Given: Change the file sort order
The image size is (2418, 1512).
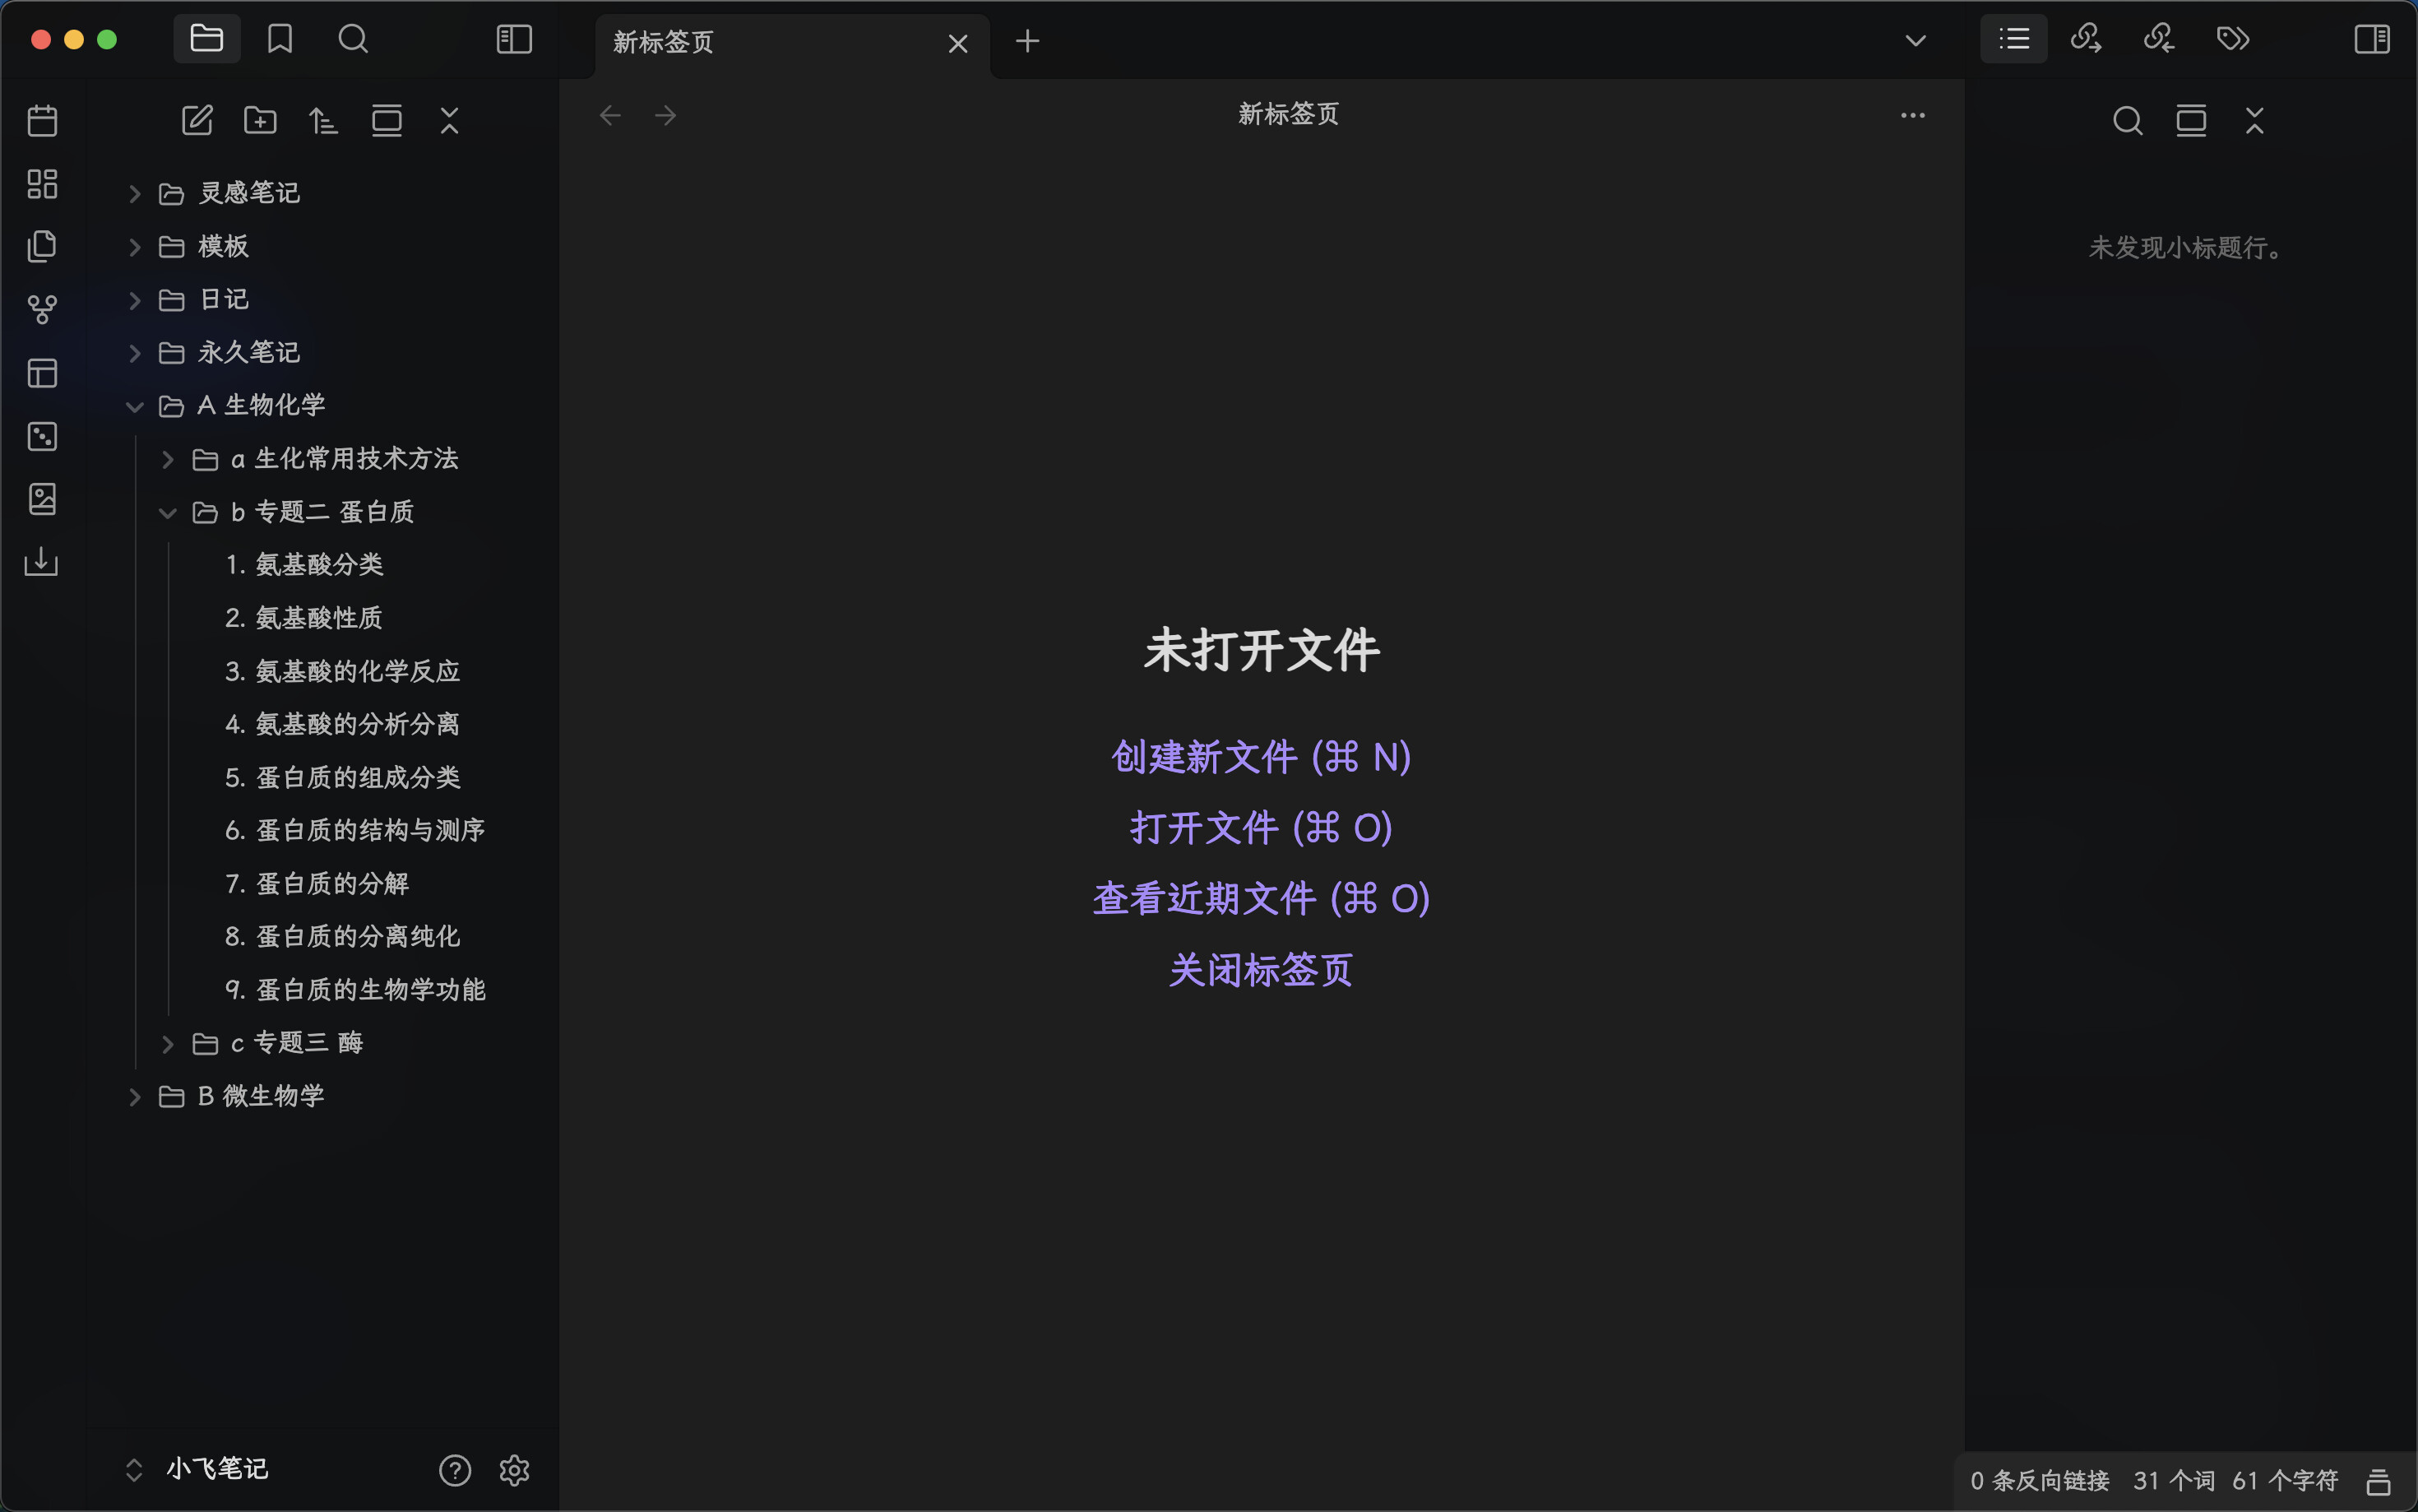Looking at the screenshot, I should [x=323, y=121].
